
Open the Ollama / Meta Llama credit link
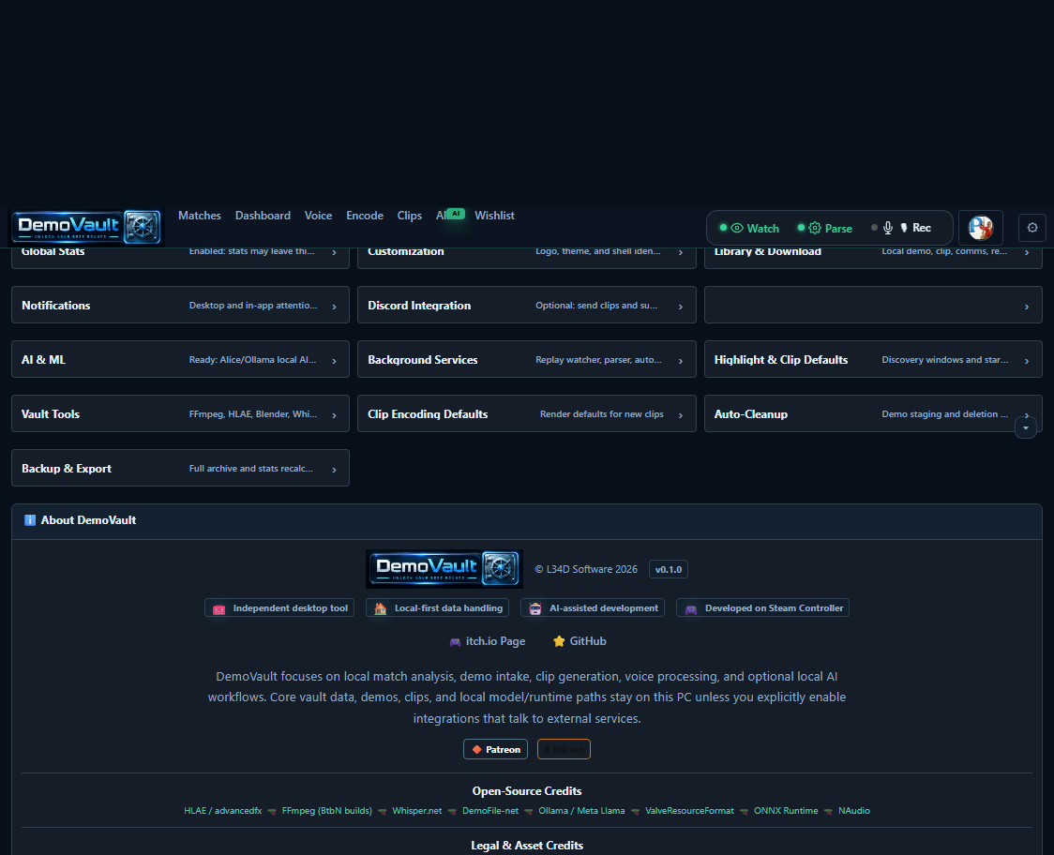(x=581, y=811)
